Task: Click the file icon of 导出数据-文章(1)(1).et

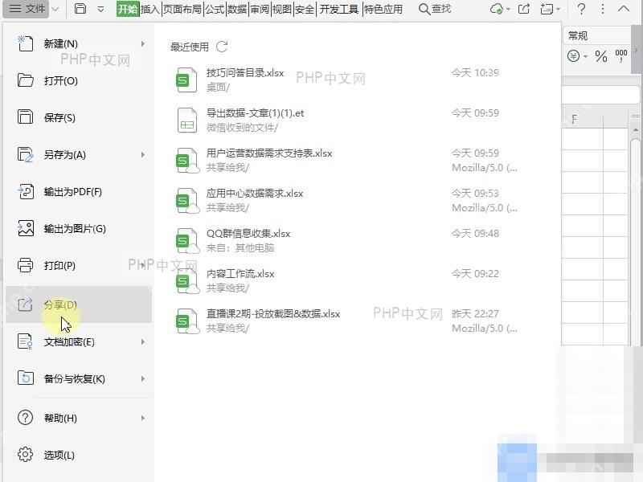Action: [x=186, y=120]
